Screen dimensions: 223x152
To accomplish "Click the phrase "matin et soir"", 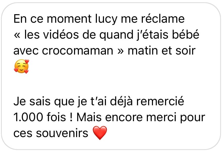I will tap(162, 50).
